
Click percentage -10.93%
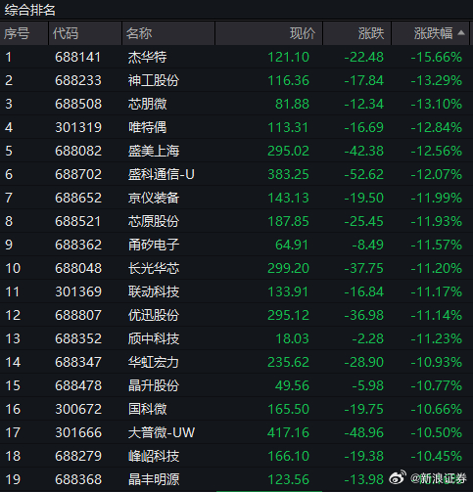tap(437, 362)
